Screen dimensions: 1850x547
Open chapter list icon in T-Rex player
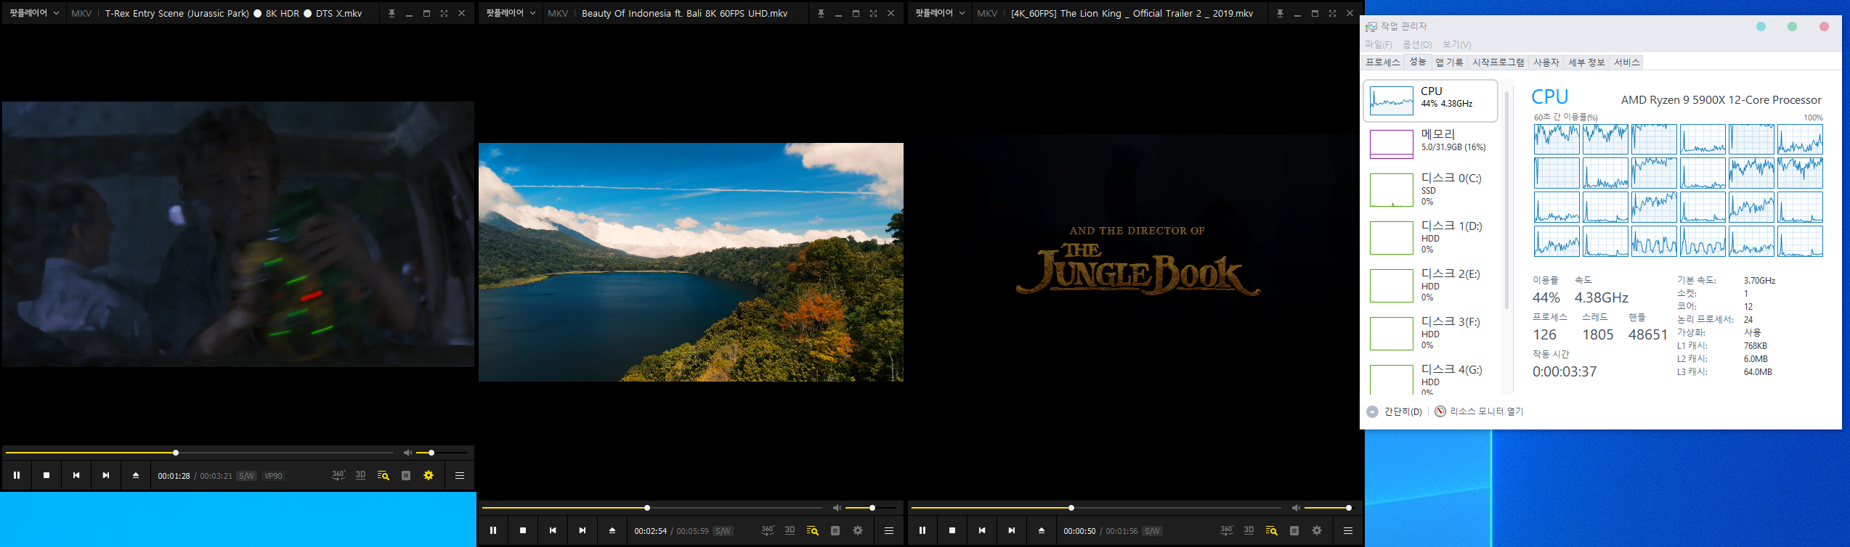pos(406,476)
